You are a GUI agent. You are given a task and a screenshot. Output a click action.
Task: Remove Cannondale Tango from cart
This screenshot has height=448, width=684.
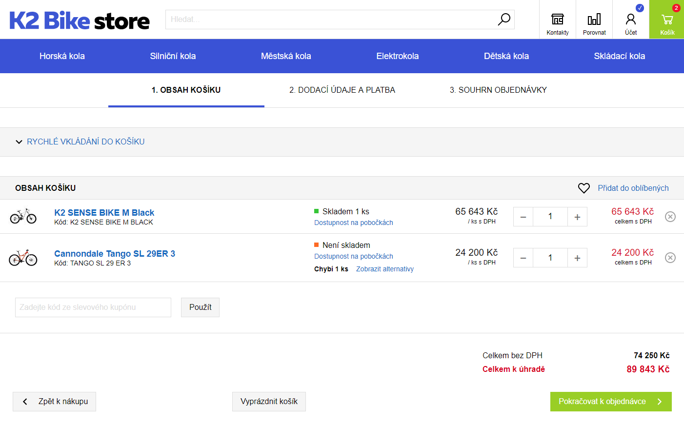(670, 258)
